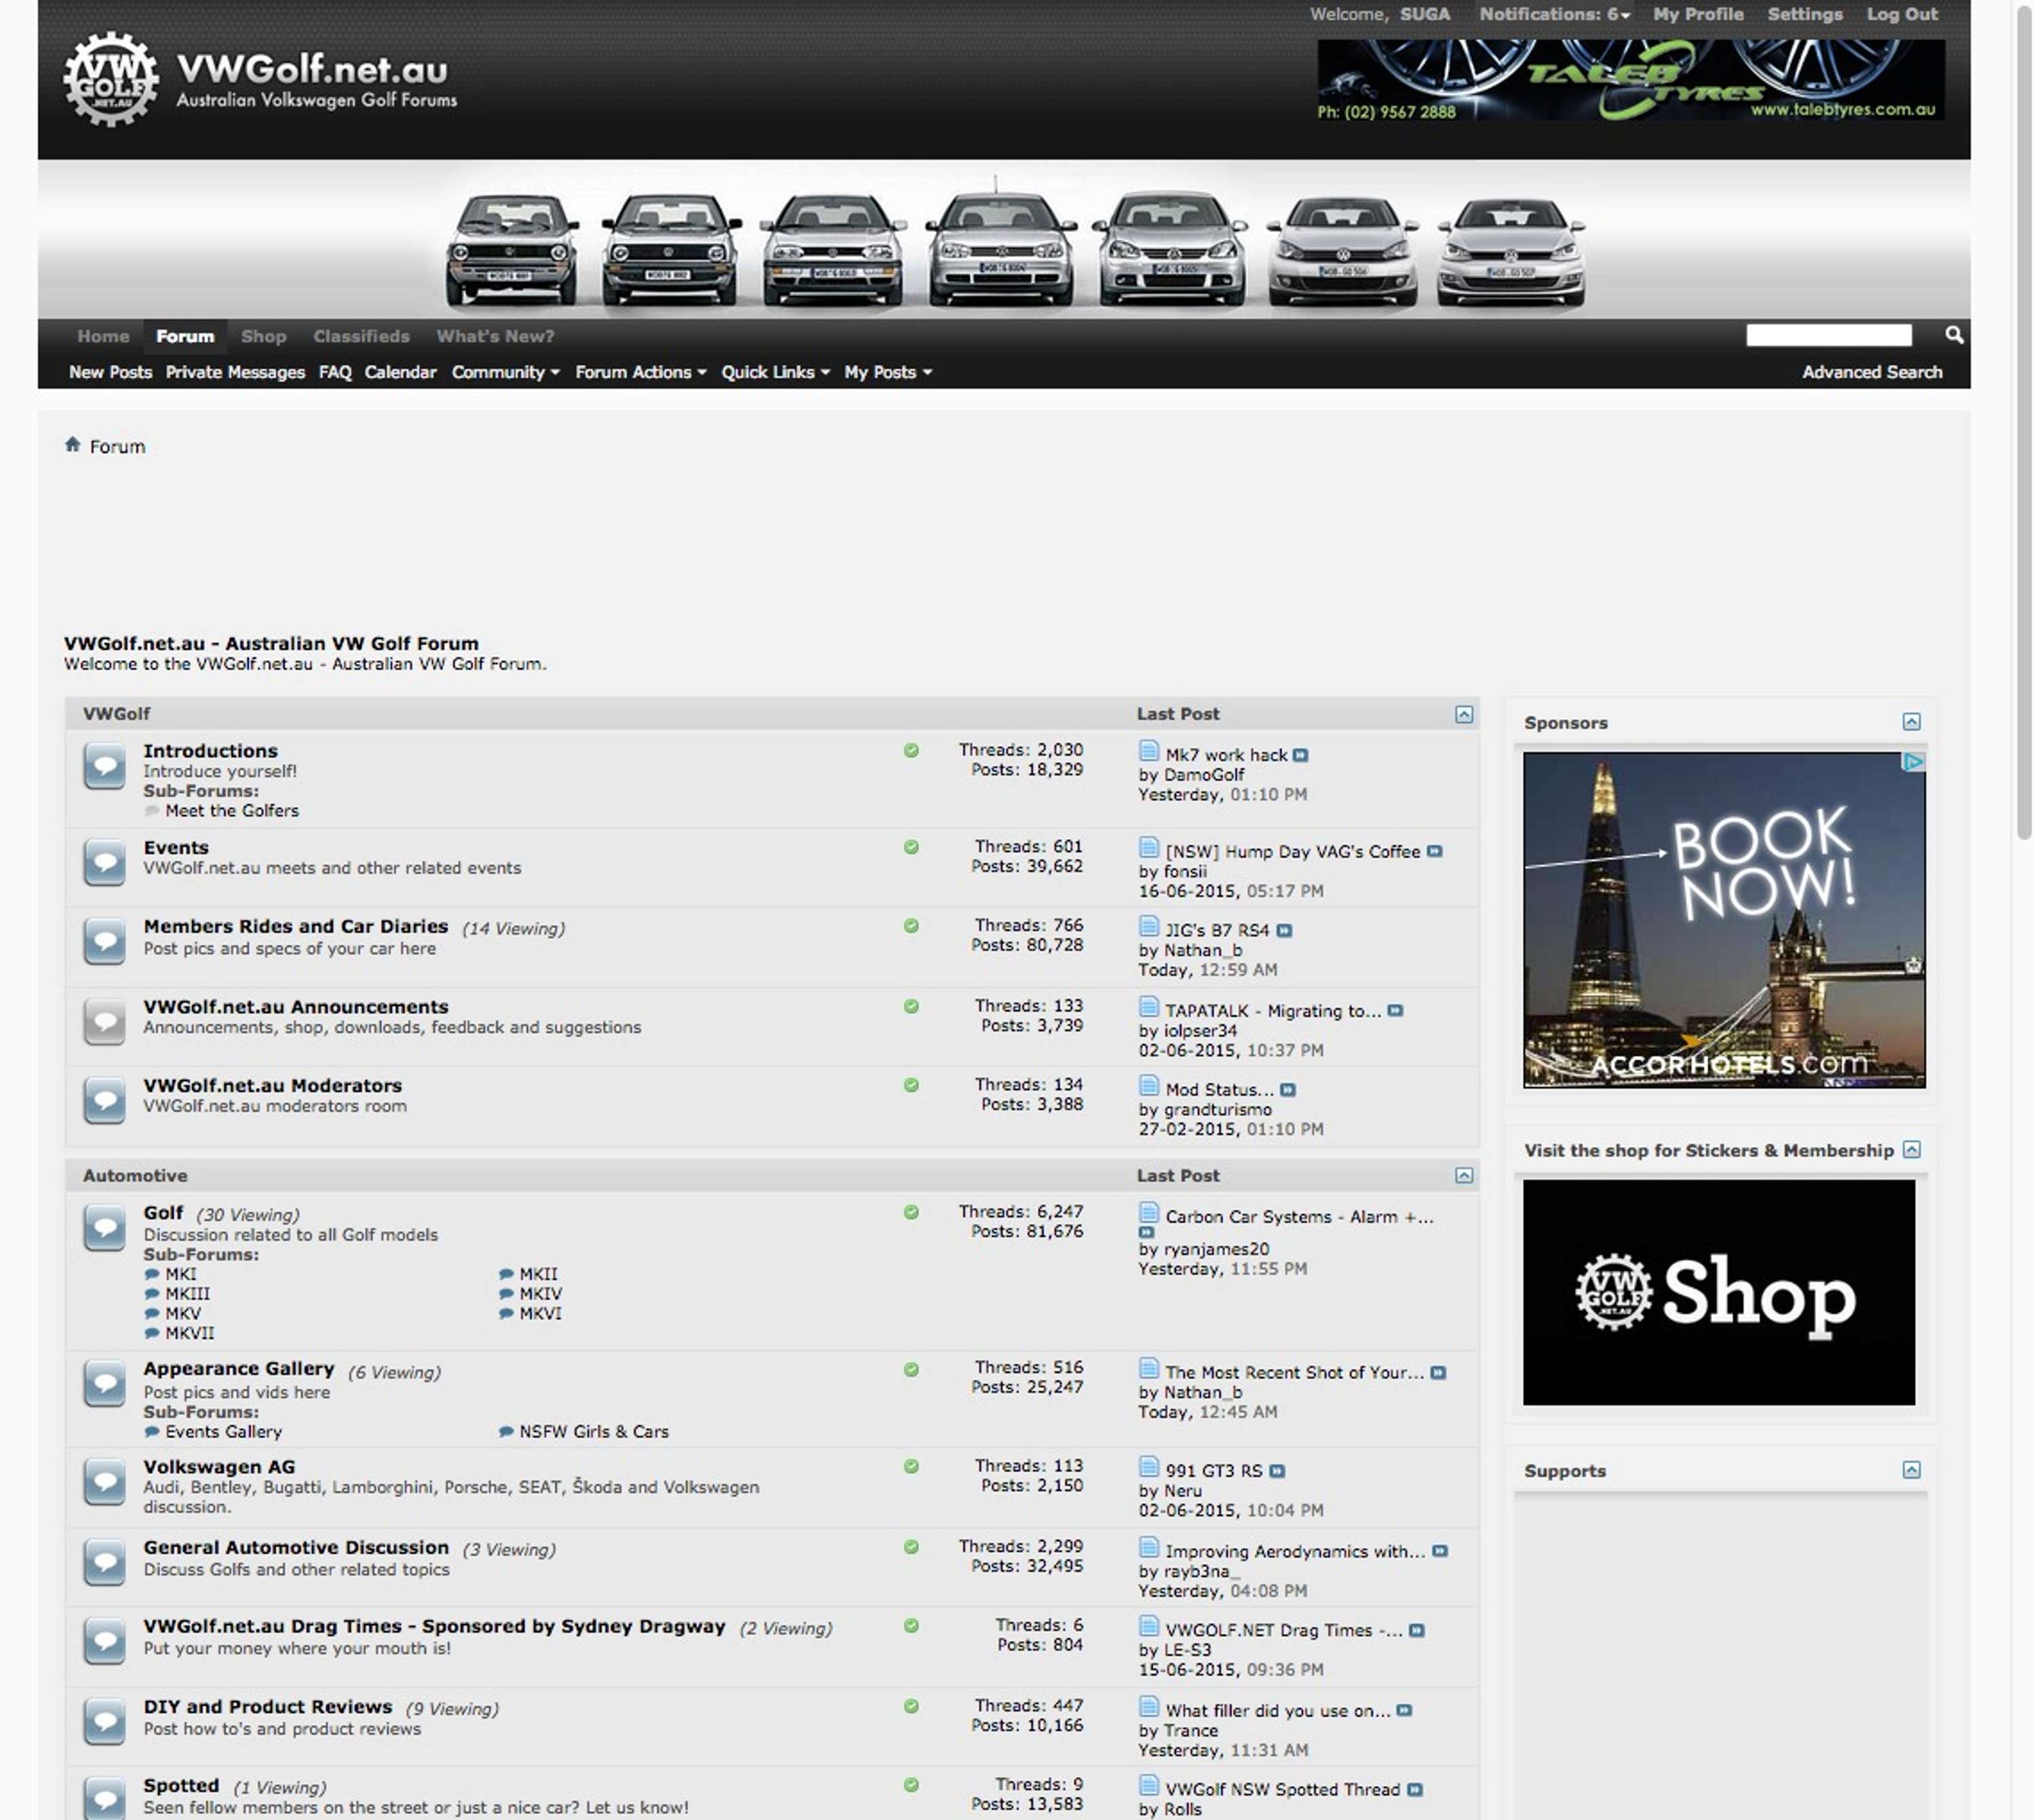Click RSS feed icon for Introductions forum
The width and height of the screenshot is (2035, 1820).
(911, 750)
